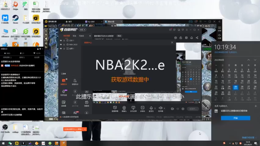
Task: Click the shop icon in top toolbar
Action: (x=186, y=38)
